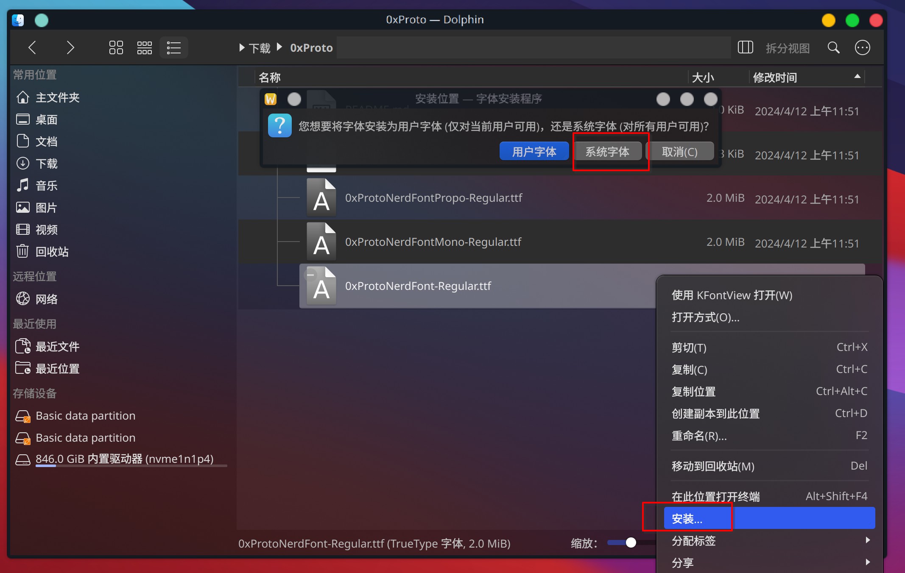This screenshot has height=573, width=905.
Task: Adjust the 缩放 zoom slider handle
Action: [x=631, y=543]
